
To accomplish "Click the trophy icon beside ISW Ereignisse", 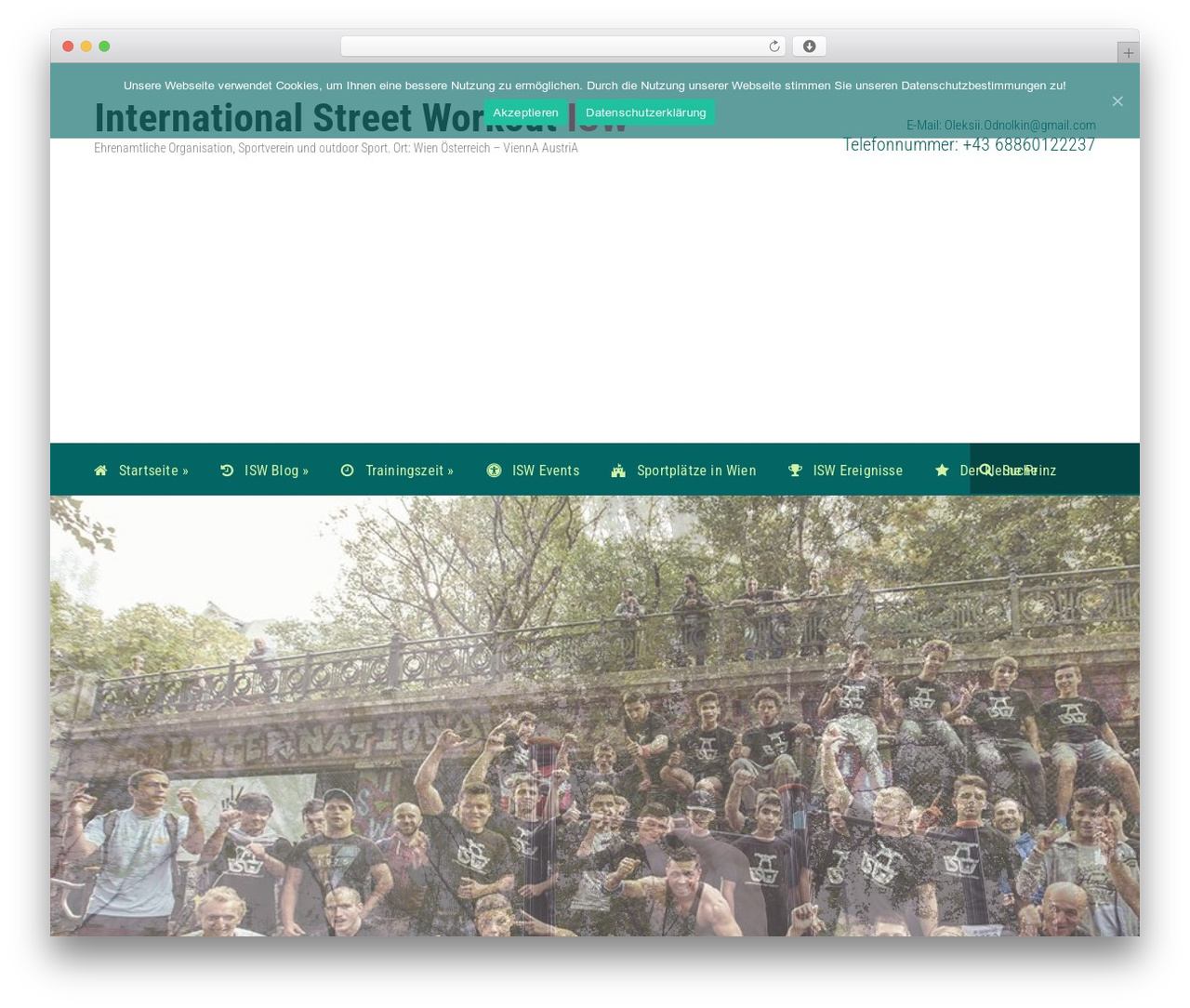I will [795, 471].
